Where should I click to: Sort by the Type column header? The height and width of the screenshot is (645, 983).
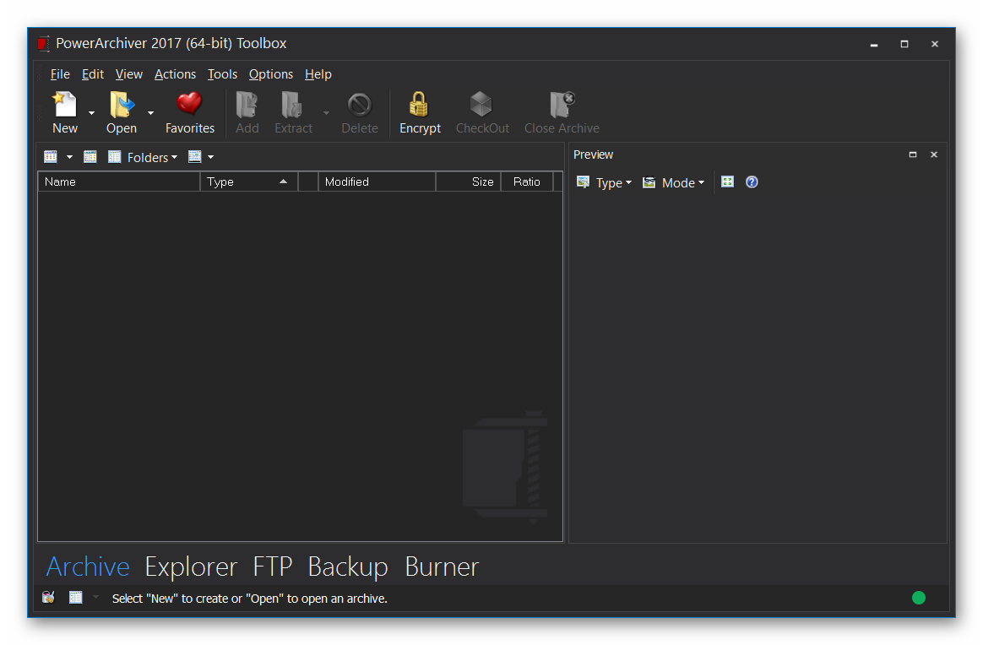(249, 182)
